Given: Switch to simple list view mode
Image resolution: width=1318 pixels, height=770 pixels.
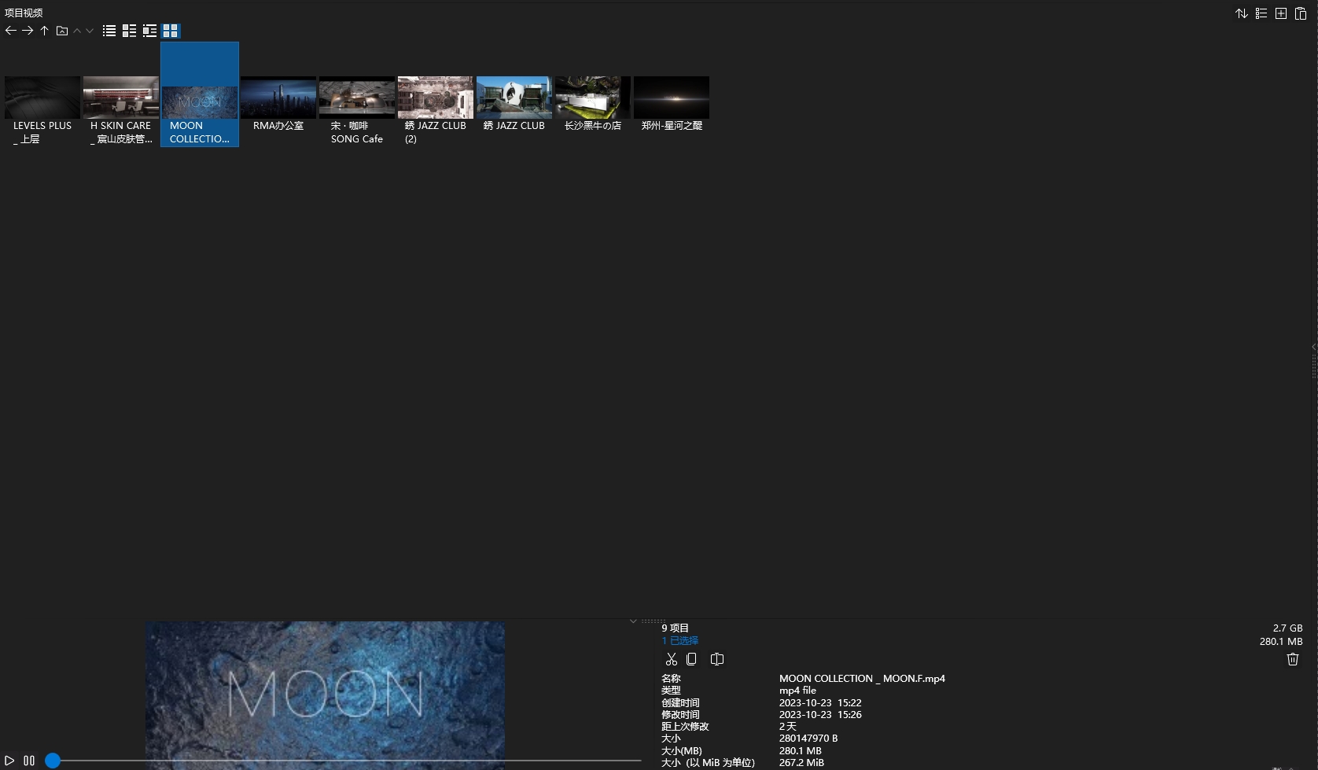Looking at the screenshot, I should [109, 31].
